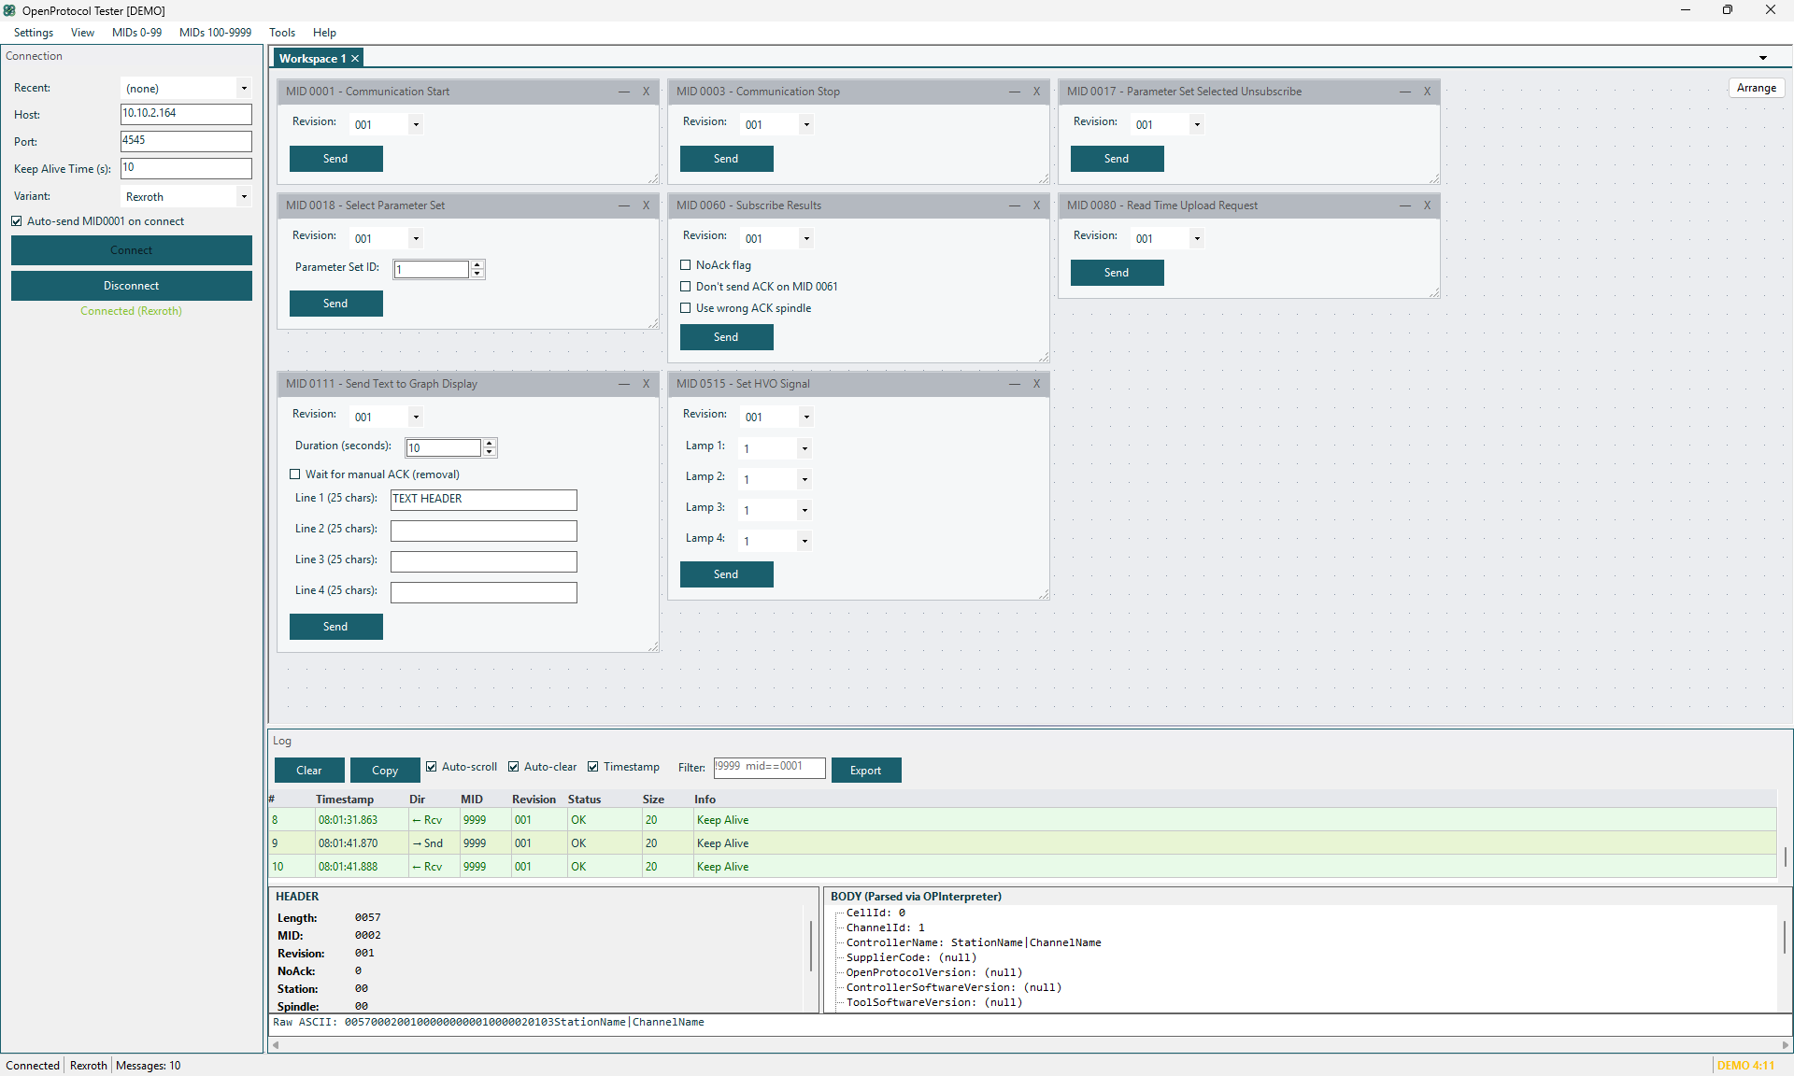The width and height of the screenshot is (1794, 1076).
Task: Export the log with Export button
Action: pyautogui.click(x=866, y=771)
